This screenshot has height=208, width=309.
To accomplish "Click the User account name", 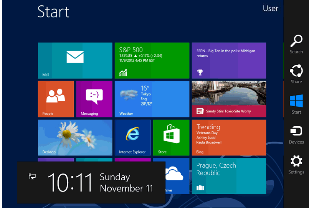I will (270, 8).
